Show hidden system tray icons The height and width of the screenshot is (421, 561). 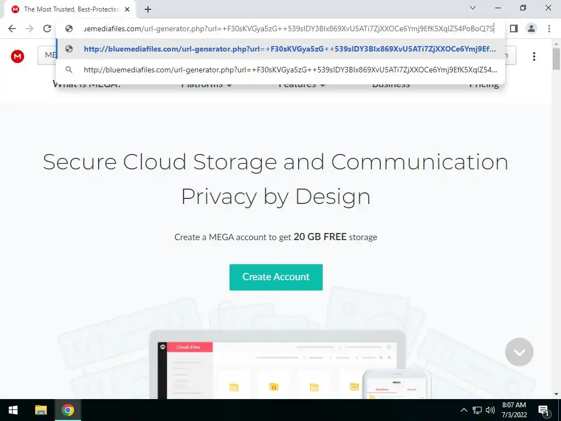point(463,410)
